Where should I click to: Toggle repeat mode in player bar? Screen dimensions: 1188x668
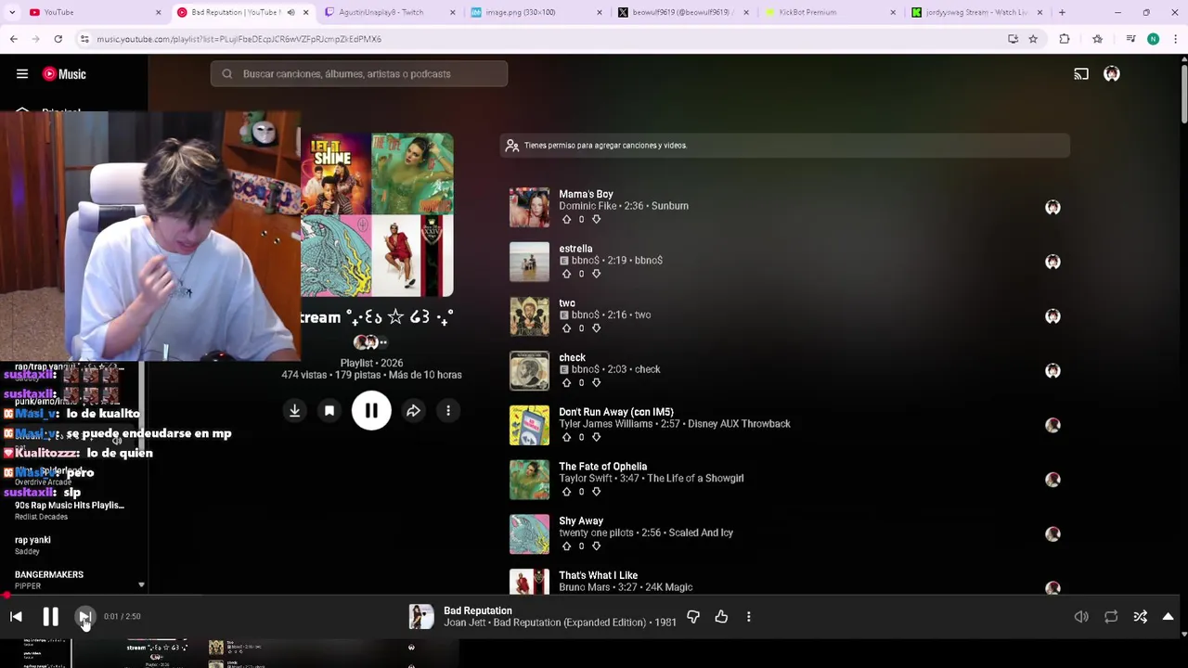(x=1111, y=617)
